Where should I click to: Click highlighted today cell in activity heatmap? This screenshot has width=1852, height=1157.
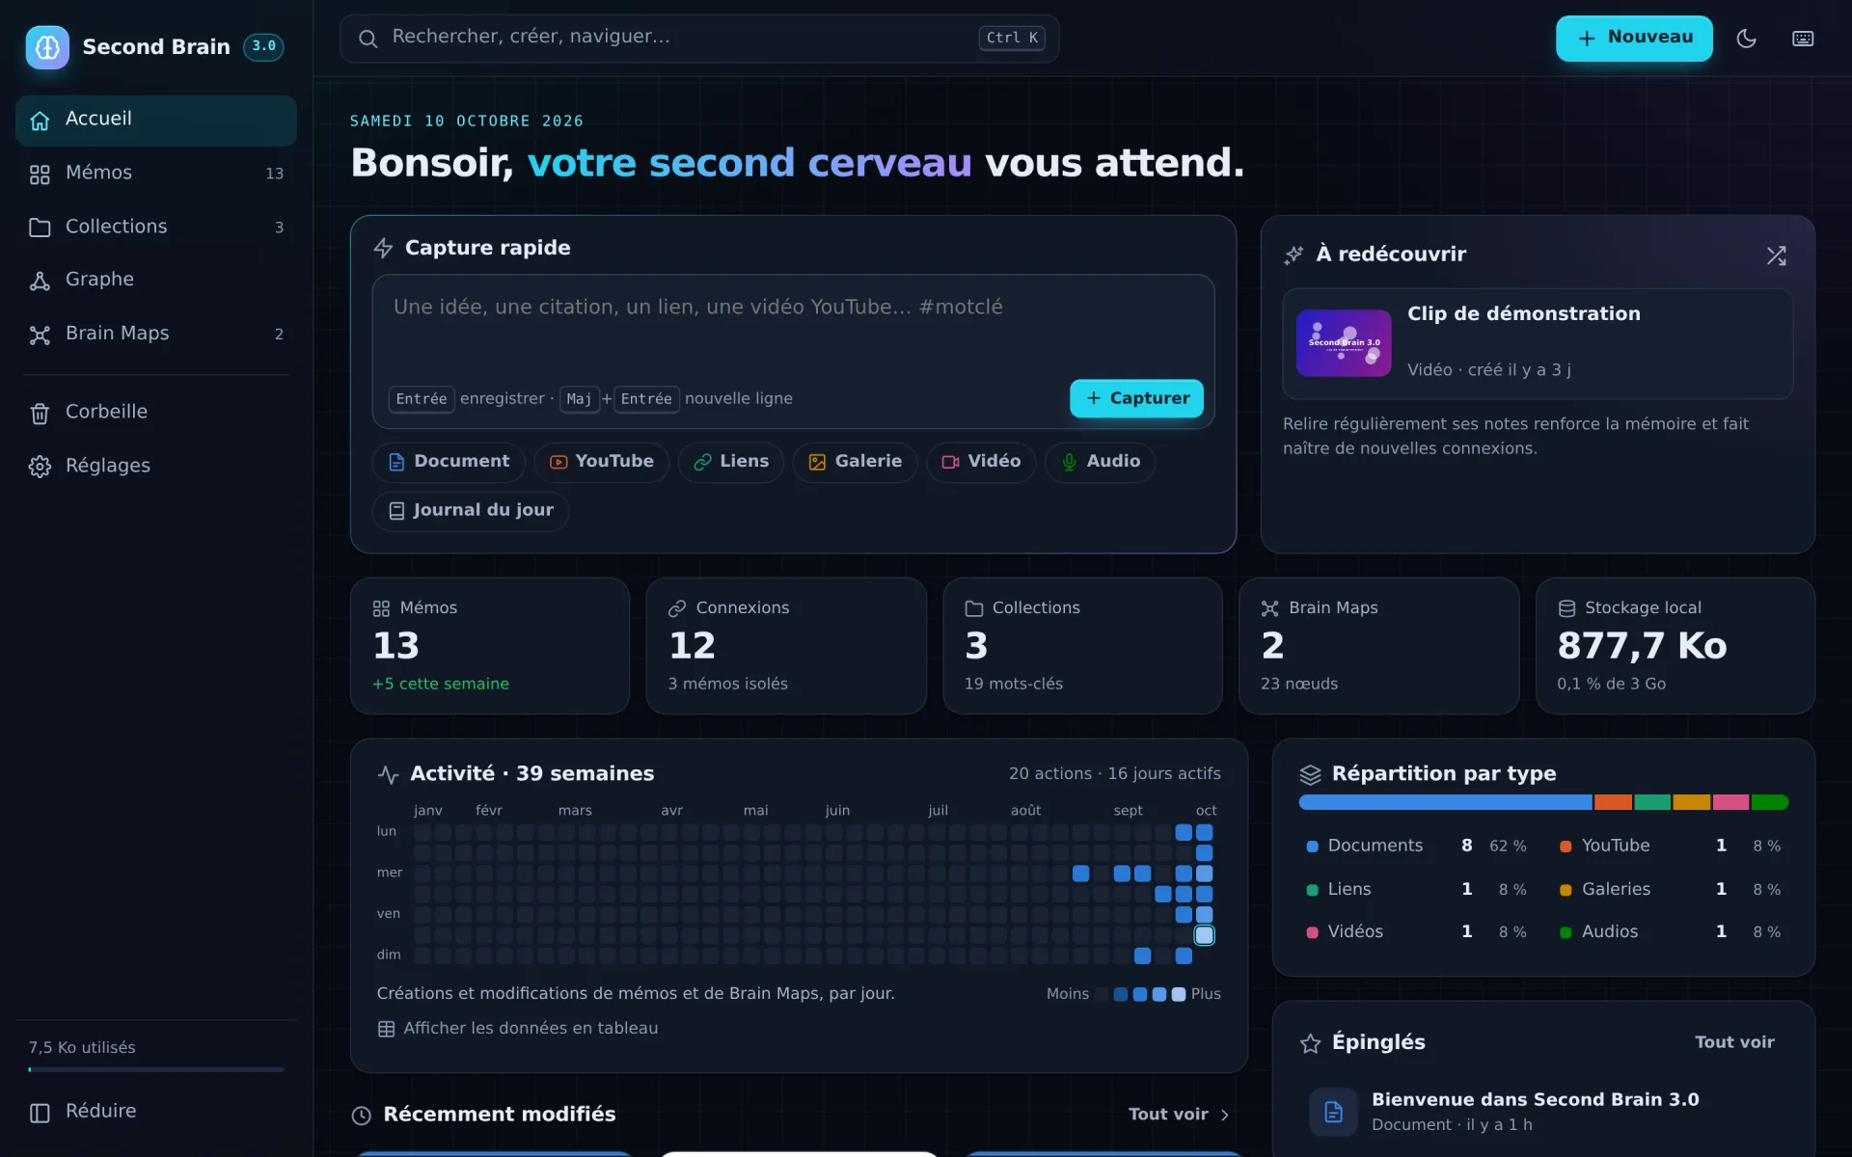point(1204,935)
